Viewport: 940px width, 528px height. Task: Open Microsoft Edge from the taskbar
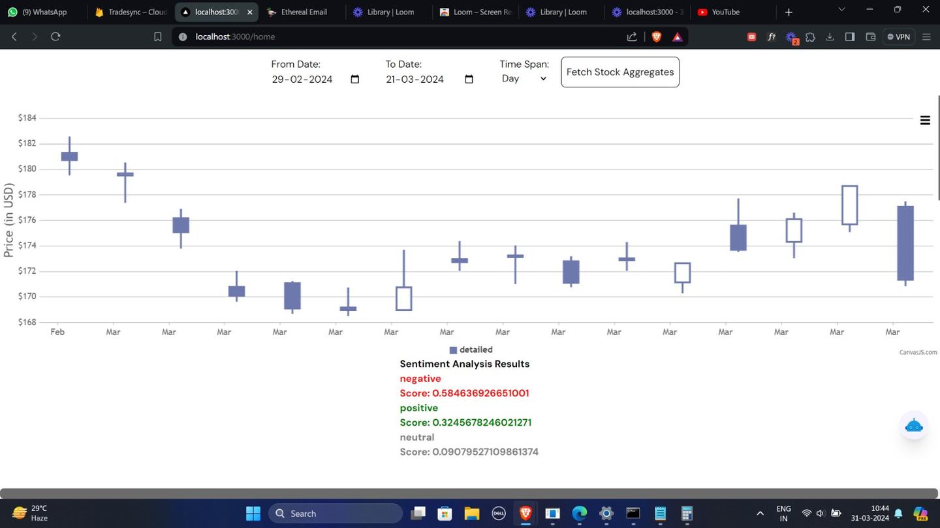(579, 514)
